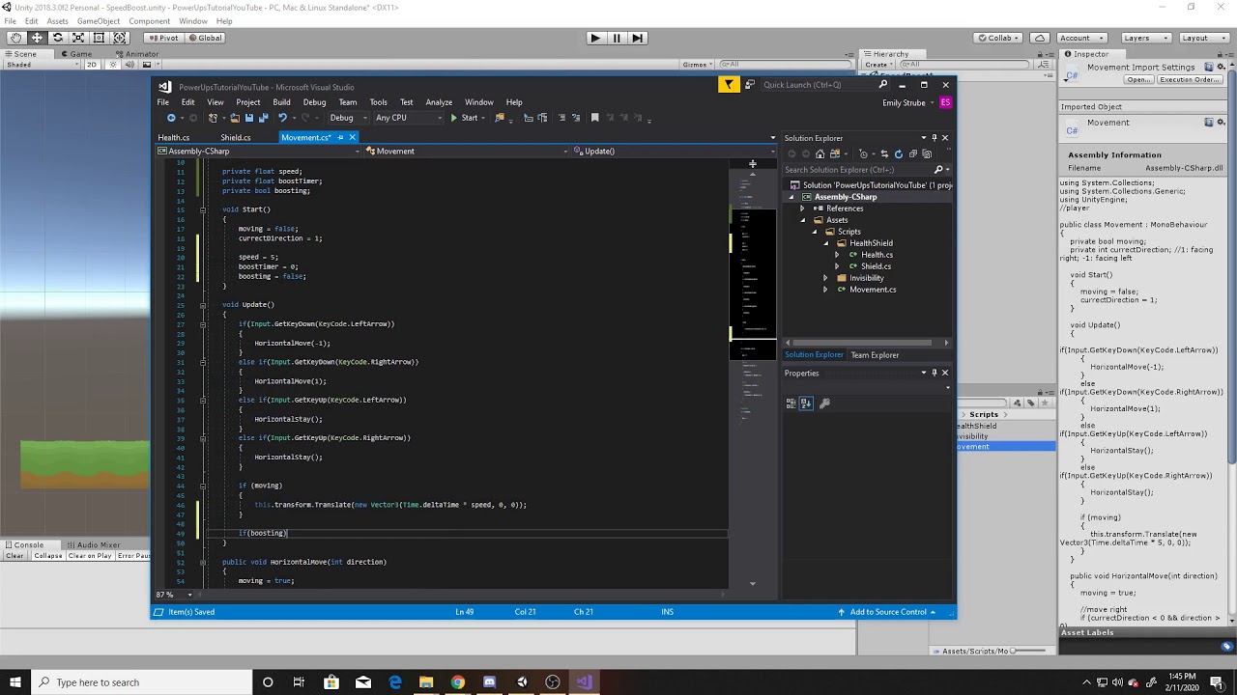Click Visual Studio Open File icon
Viewport: 1237px width, 695px height.
click(234, 118)
